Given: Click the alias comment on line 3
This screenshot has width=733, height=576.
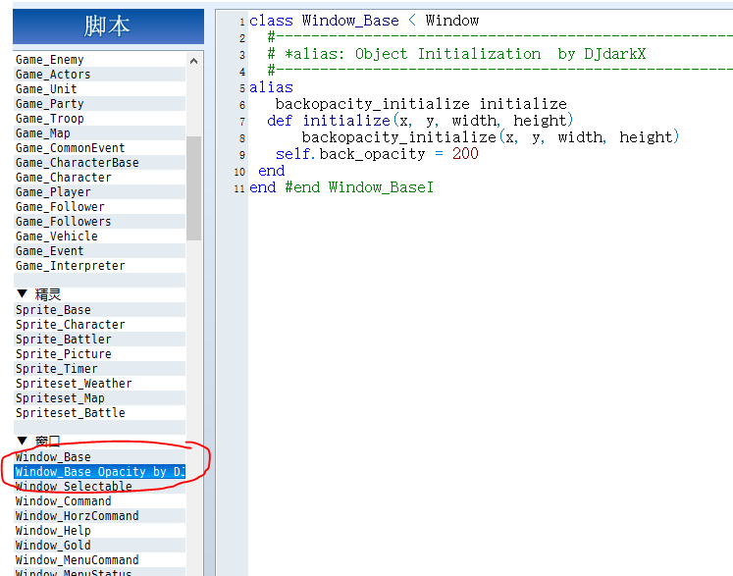Looking at the screenshot, I should tap(456, 54).
